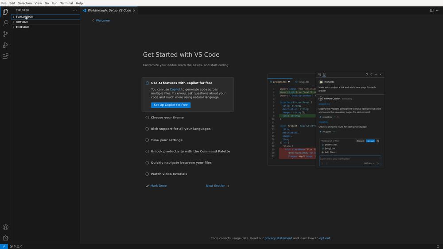Expand the OUTLINE section
This screenshot has height=249, width=443.
(x=46, y=22)
